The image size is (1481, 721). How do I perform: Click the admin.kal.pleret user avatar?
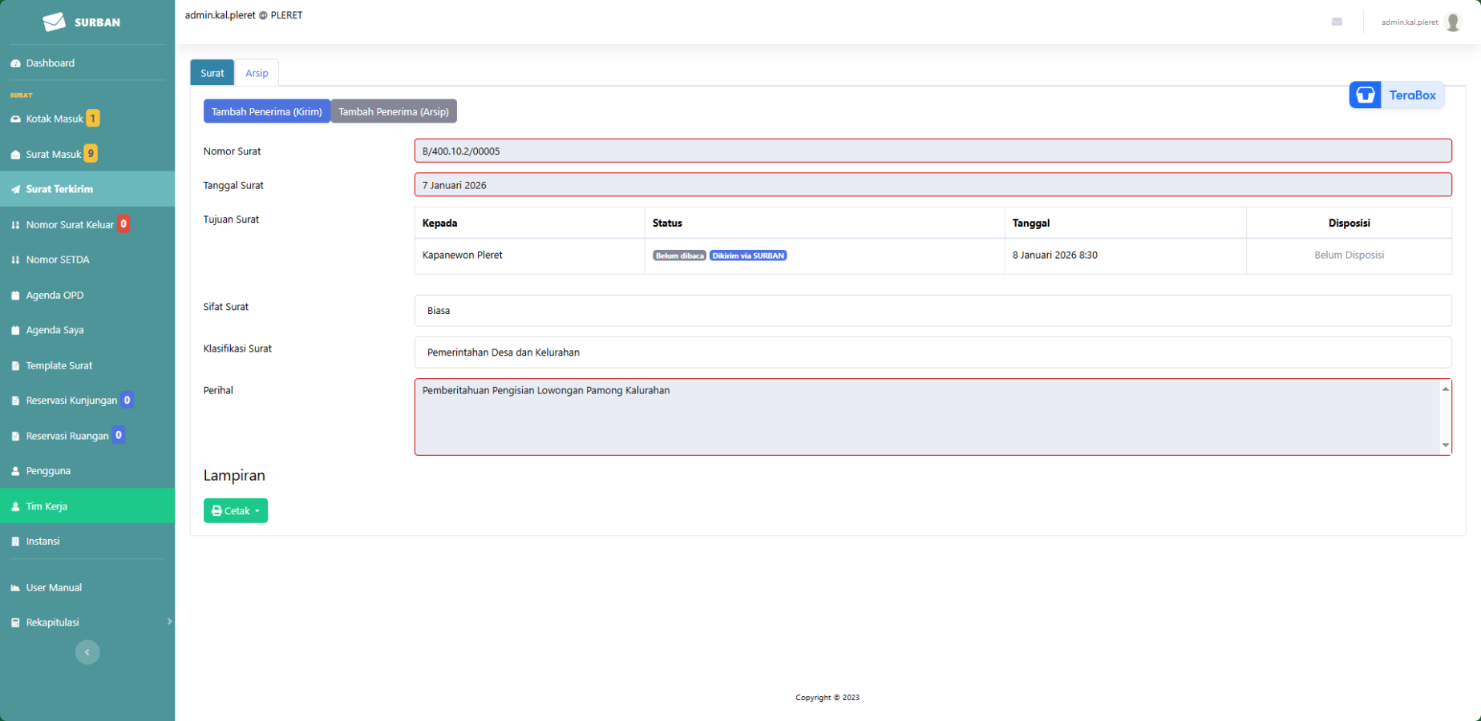click(1452, 22)
